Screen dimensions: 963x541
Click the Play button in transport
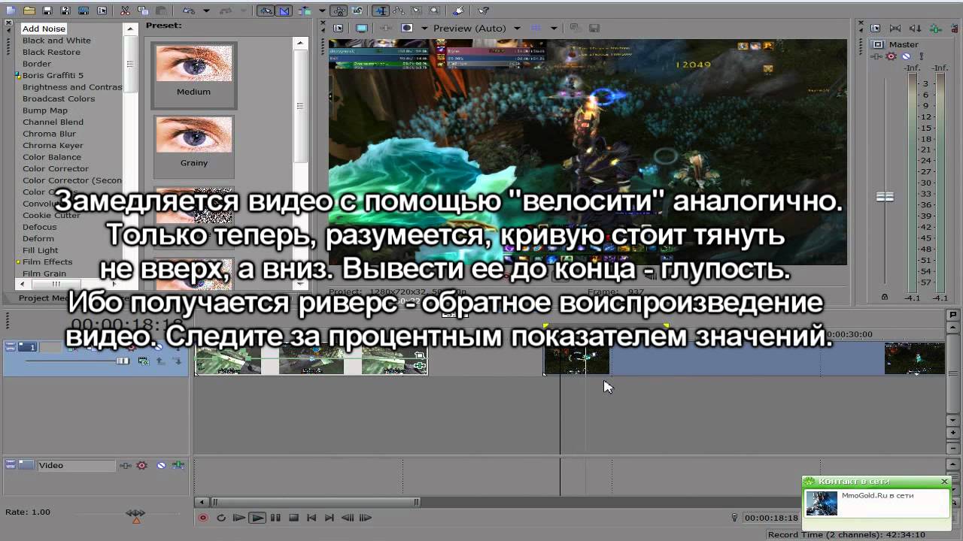(x=257, y=518)
